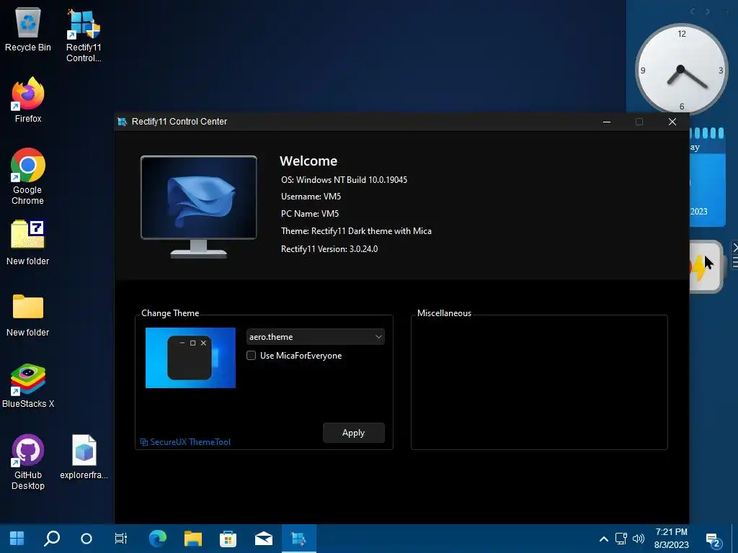This screenshot has width=738, height=553.
Task: Select the plain yellow New folder icon
Action: [x=28, y=315]
